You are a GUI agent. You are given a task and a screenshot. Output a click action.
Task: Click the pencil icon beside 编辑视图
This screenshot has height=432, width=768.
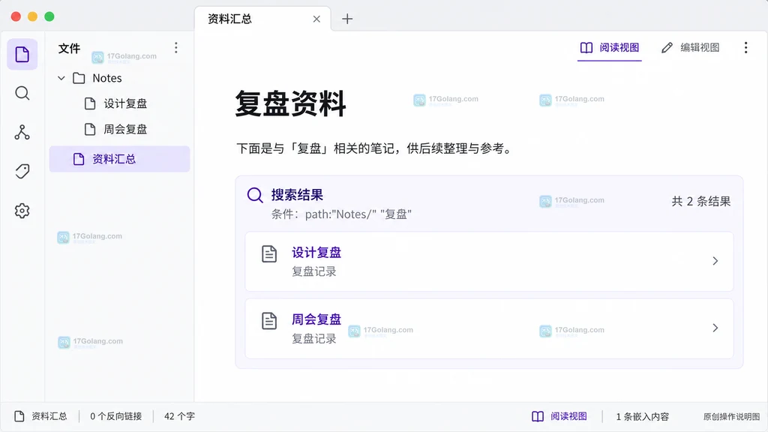(667, 47)
